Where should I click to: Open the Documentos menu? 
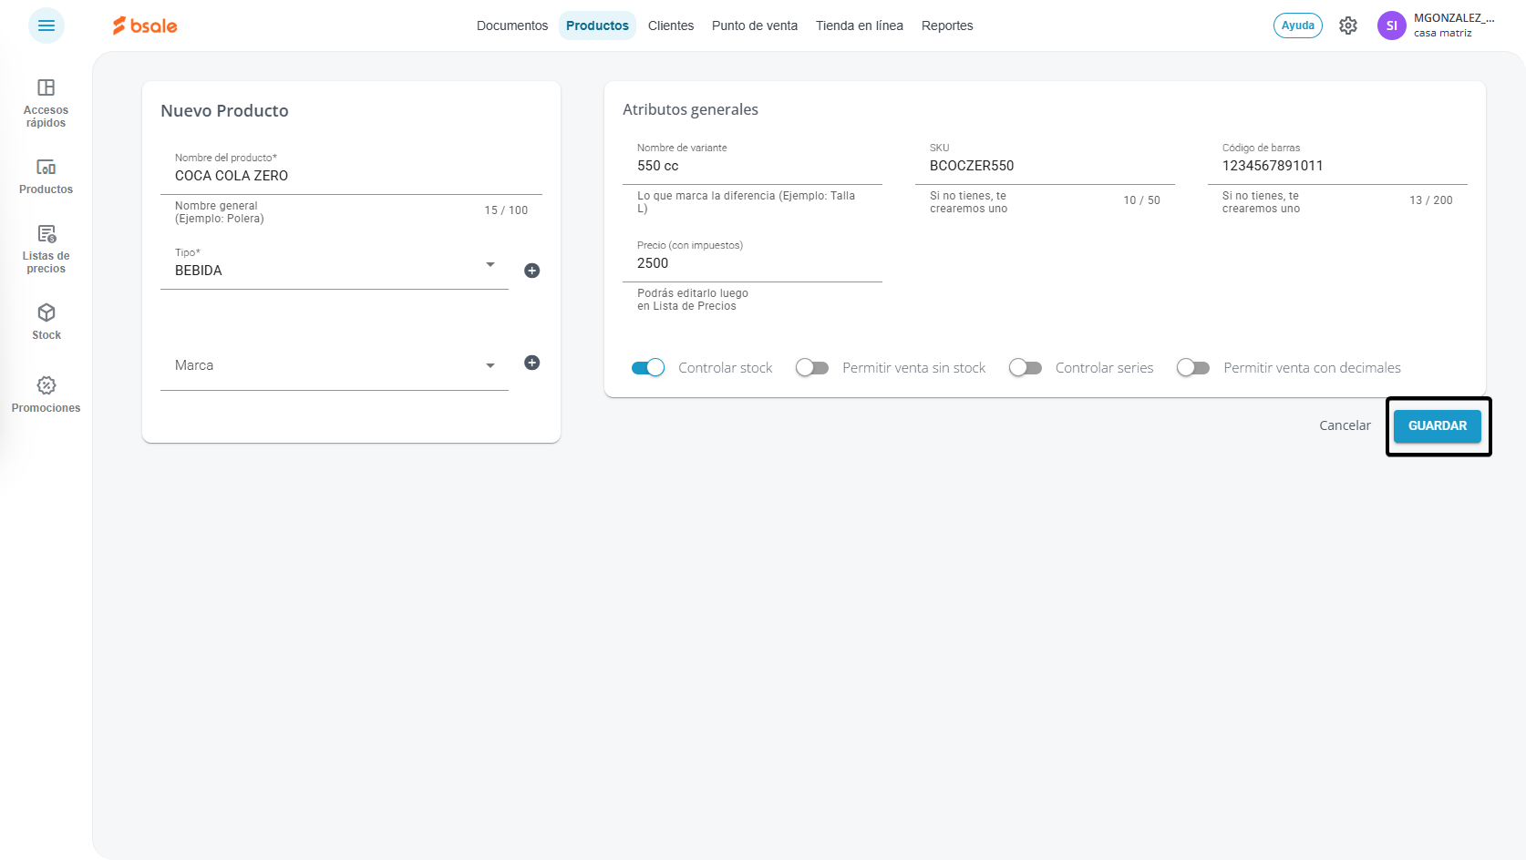[x=512, y=26]
